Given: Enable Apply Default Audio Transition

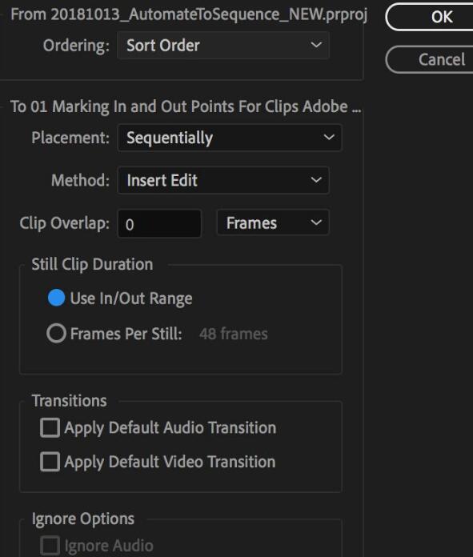Looking at the screenshot, I should 50,427.
